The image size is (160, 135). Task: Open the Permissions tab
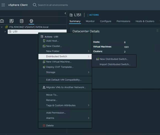[123, 21]
